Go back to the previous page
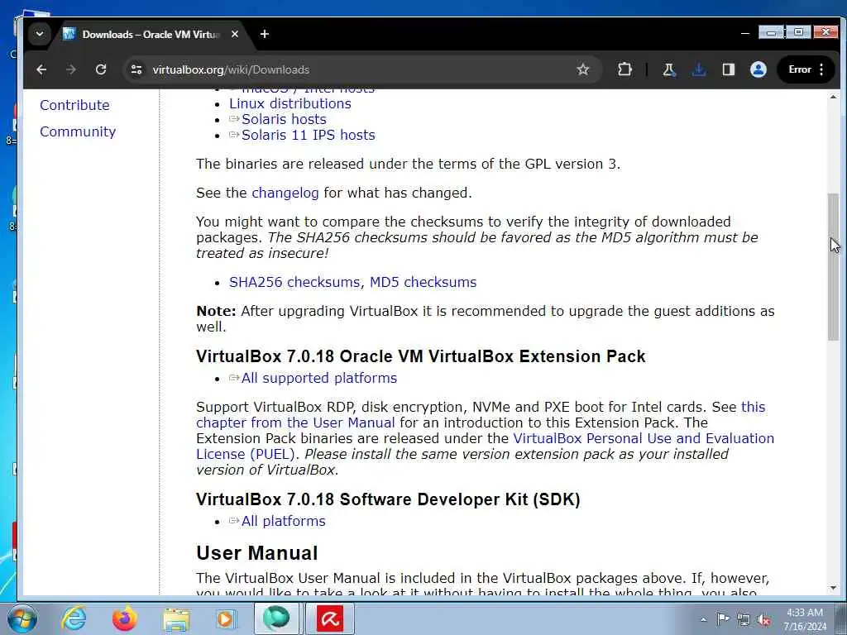Image resolution: width=847 pixels, height=635 pixels. [x=41, y=69]
